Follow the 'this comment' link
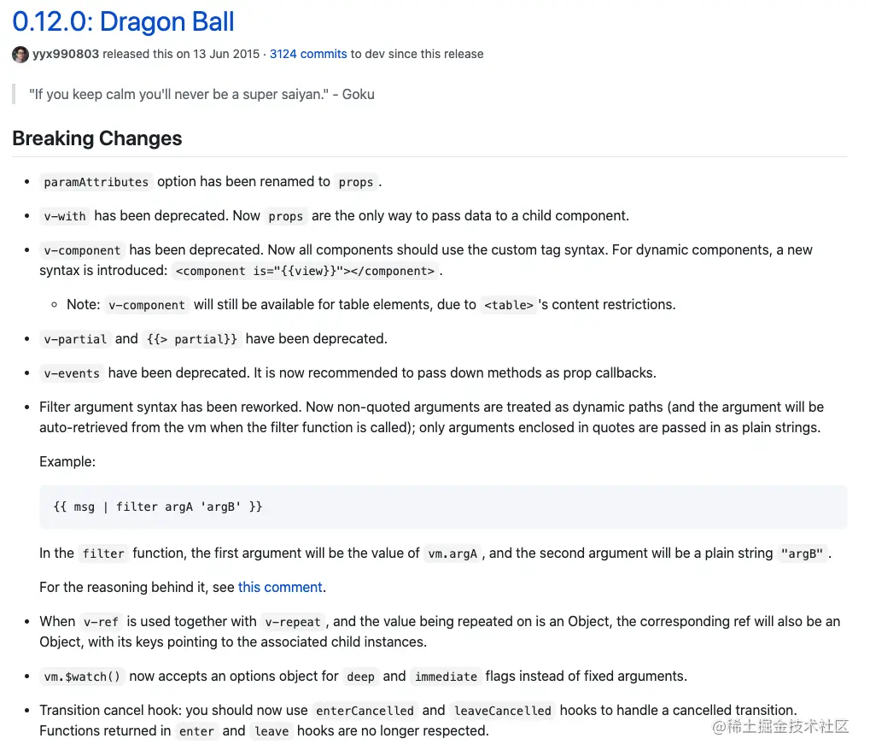Image resolution: width=870 pixels, height=756 pixels. pos(280,587)
